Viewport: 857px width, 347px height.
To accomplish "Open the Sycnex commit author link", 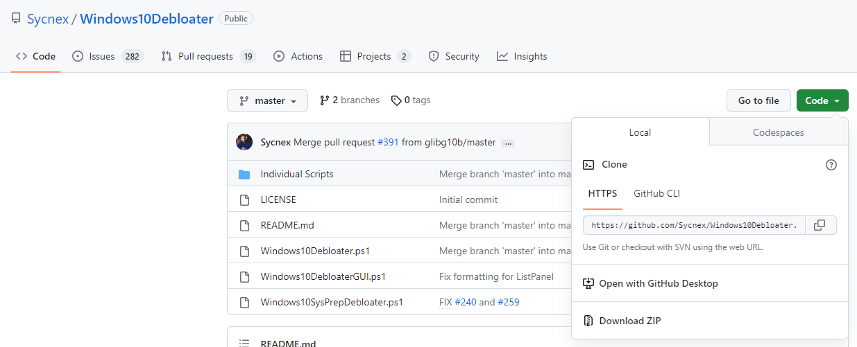I will click(275, 142).
